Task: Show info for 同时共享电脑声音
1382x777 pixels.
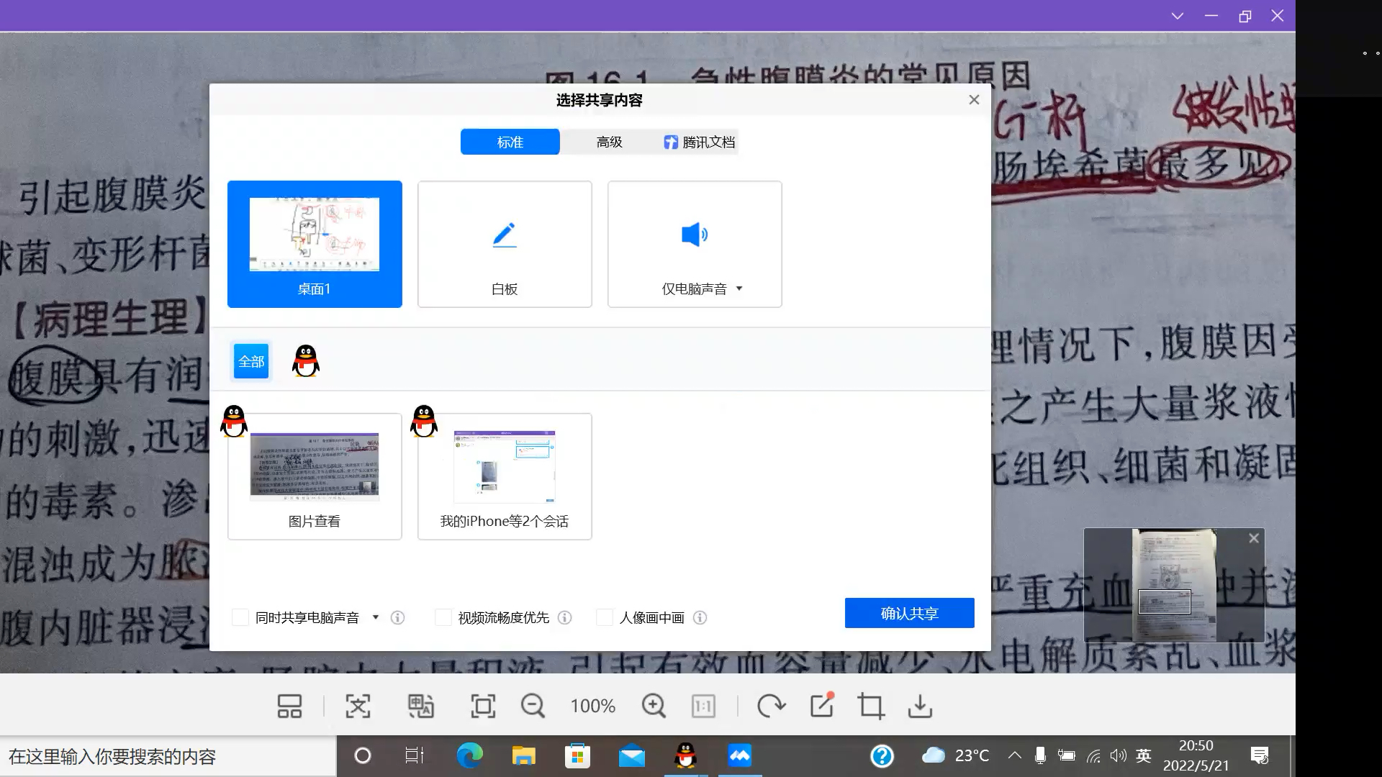Action: coord(397,617)
